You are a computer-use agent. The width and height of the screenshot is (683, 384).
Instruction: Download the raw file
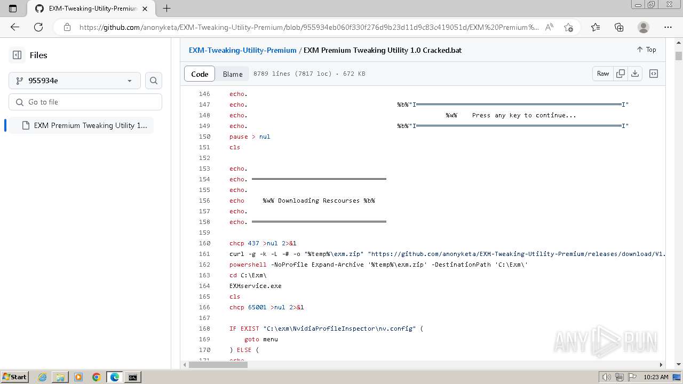[x=635, y=74]
